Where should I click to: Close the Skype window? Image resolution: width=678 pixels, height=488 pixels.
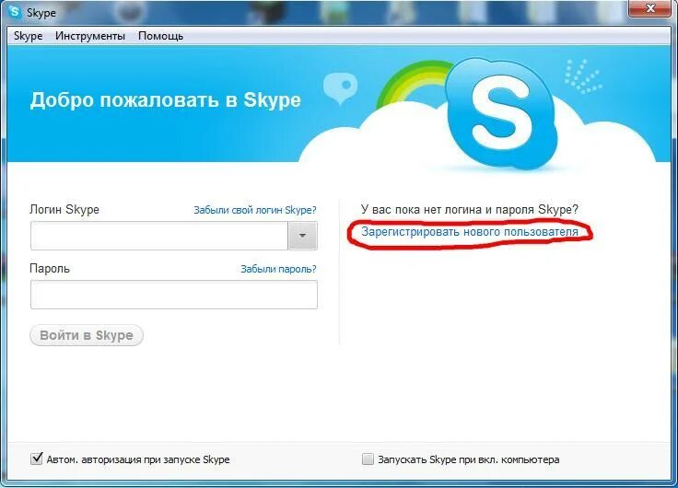[649, 8]
